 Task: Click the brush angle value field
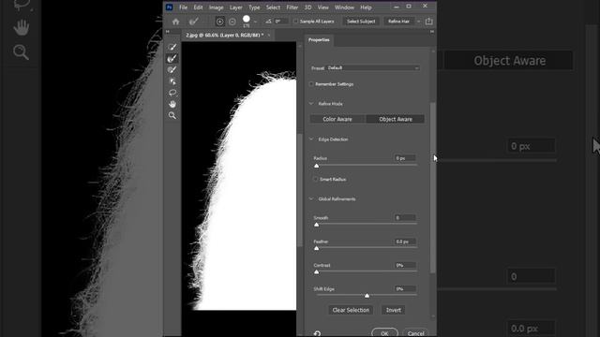281,22
